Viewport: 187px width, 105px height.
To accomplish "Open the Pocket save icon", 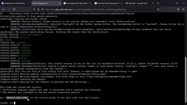I will point(178,9).
